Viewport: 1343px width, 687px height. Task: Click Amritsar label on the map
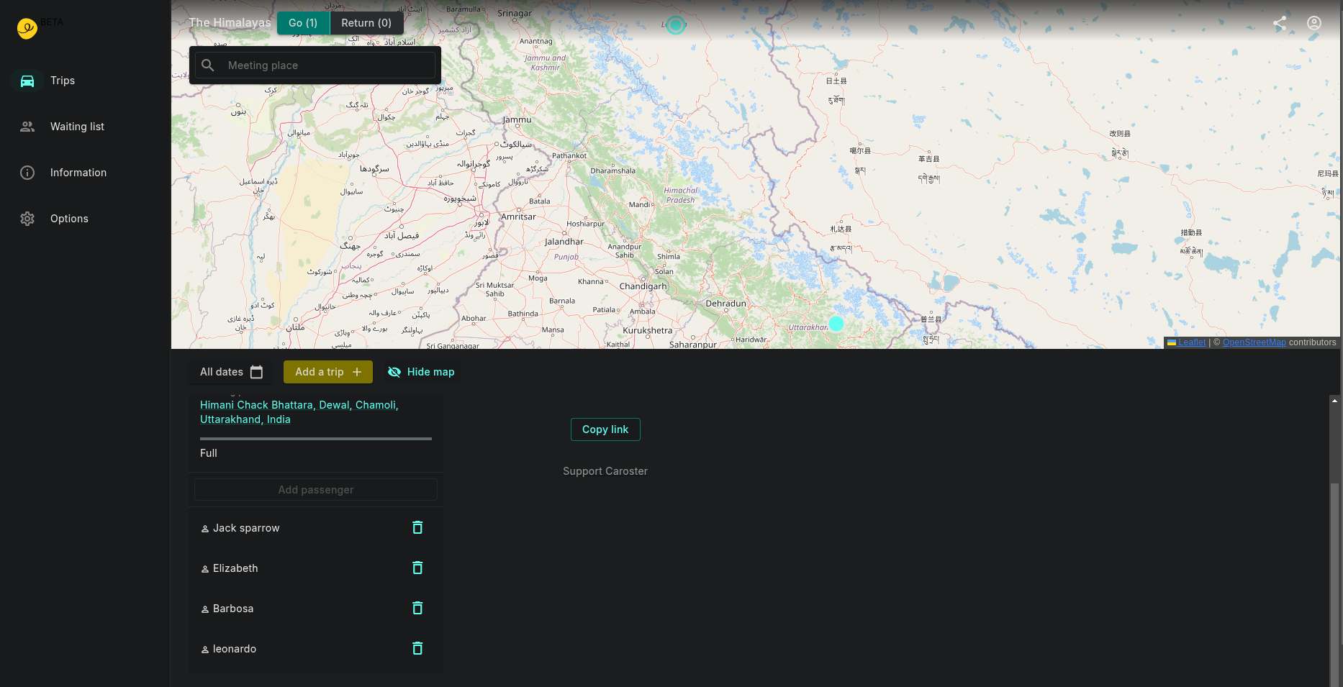point(518,217)
